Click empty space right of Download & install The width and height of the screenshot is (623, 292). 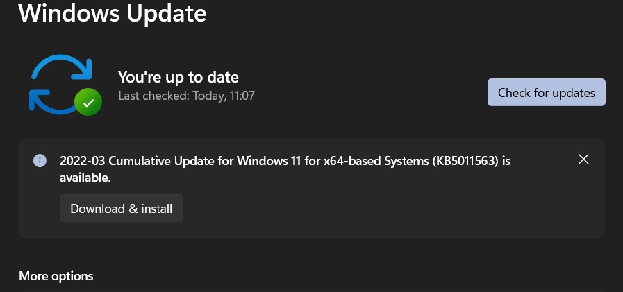(382, 208)
